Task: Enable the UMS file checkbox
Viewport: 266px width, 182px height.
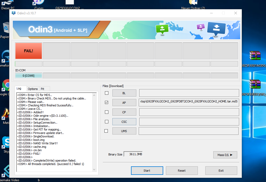Action: (x=106, y=131)
